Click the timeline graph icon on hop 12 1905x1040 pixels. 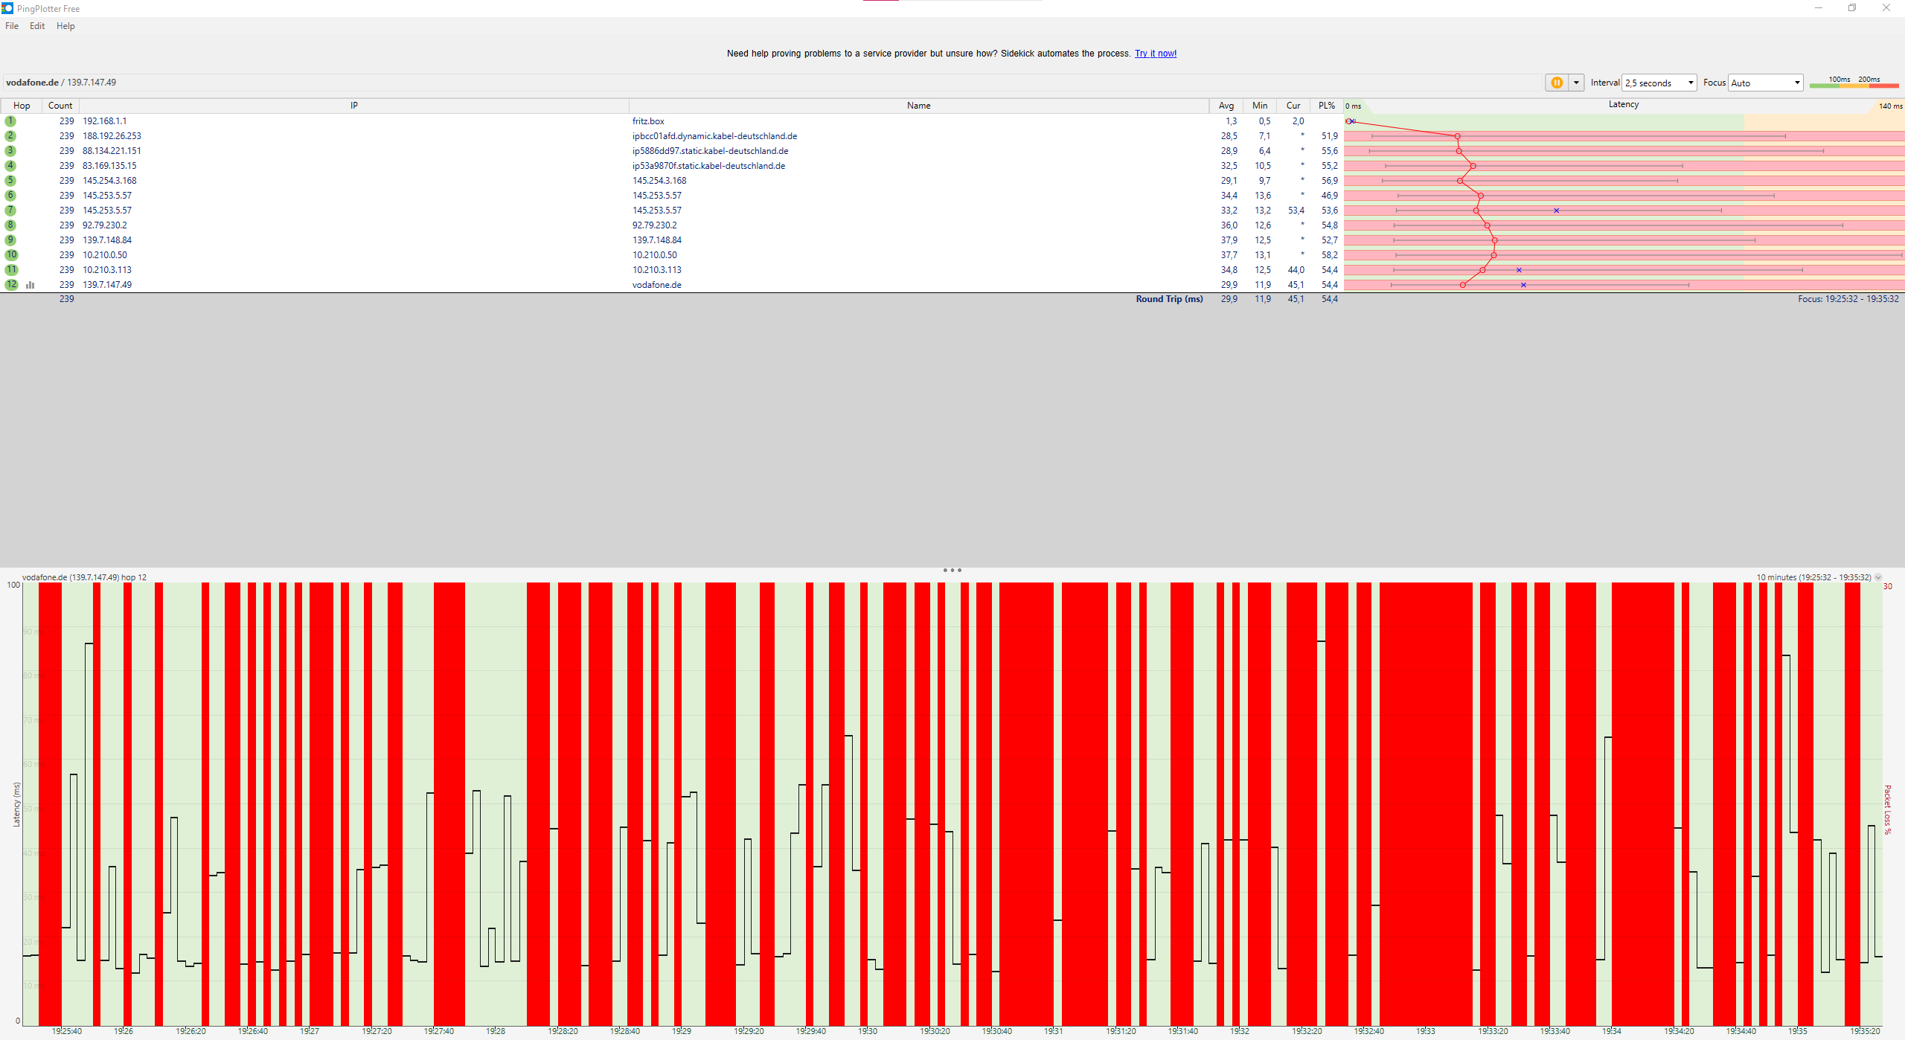point(31,285)
